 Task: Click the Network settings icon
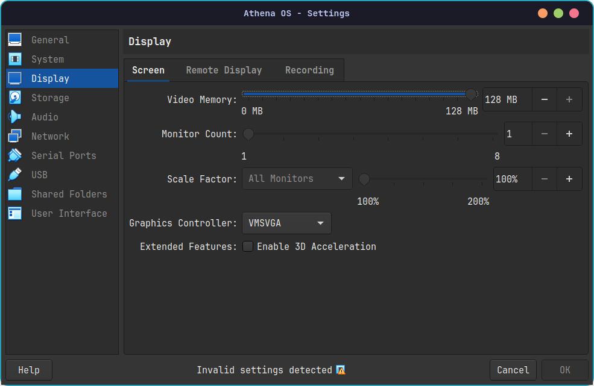(x=14, y=136)
